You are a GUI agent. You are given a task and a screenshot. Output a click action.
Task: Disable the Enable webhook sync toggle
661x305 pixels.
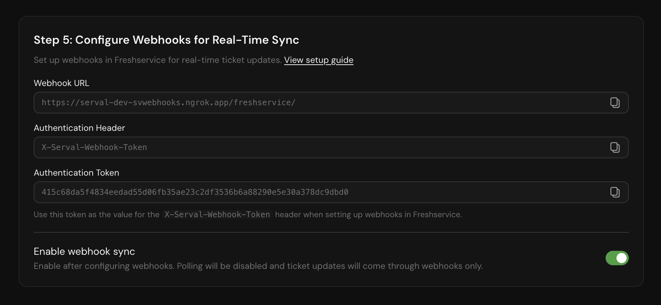tap(617, 258)
